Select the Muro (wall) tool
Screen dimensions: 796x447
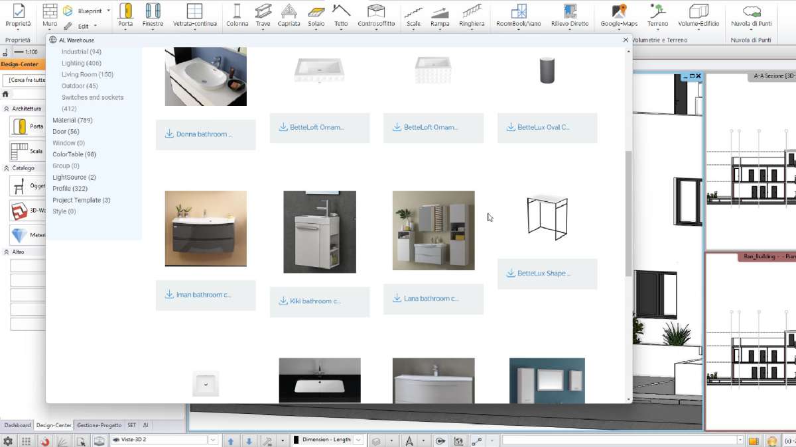[49, 15]
